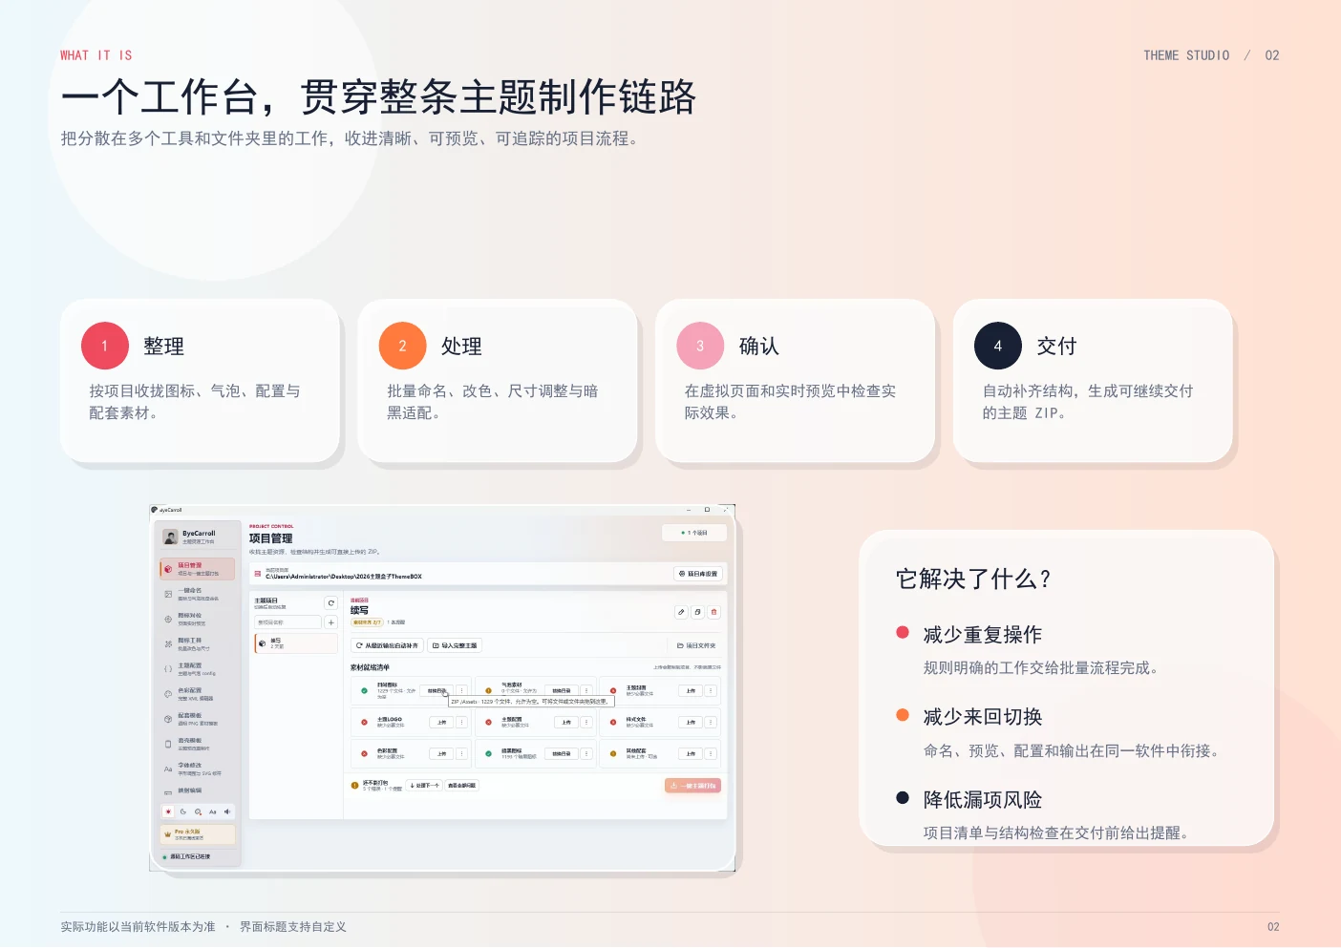Screen dimensions: 1341x948
Task: Select 降低漏项风险 heading
Action: pos(983,800)
